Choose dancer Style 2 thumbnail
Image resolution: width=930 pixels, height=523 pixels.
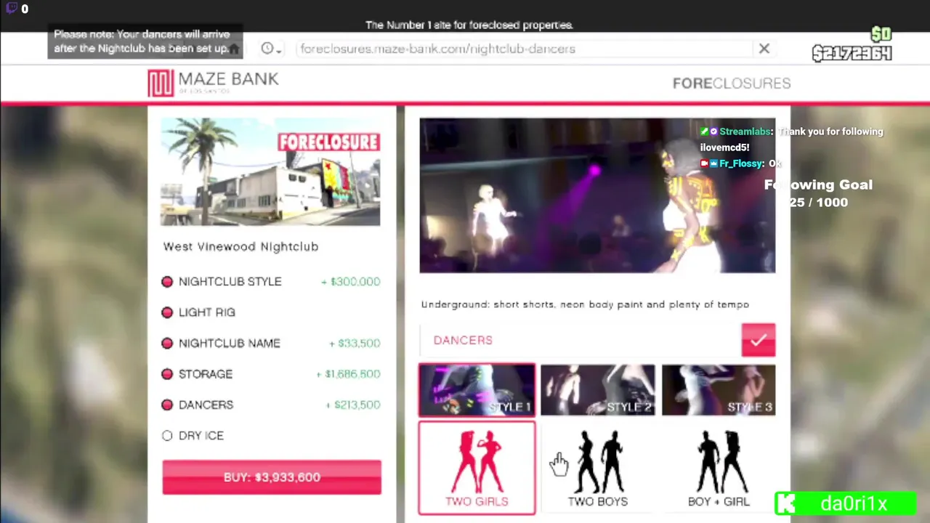coord(598,390)
